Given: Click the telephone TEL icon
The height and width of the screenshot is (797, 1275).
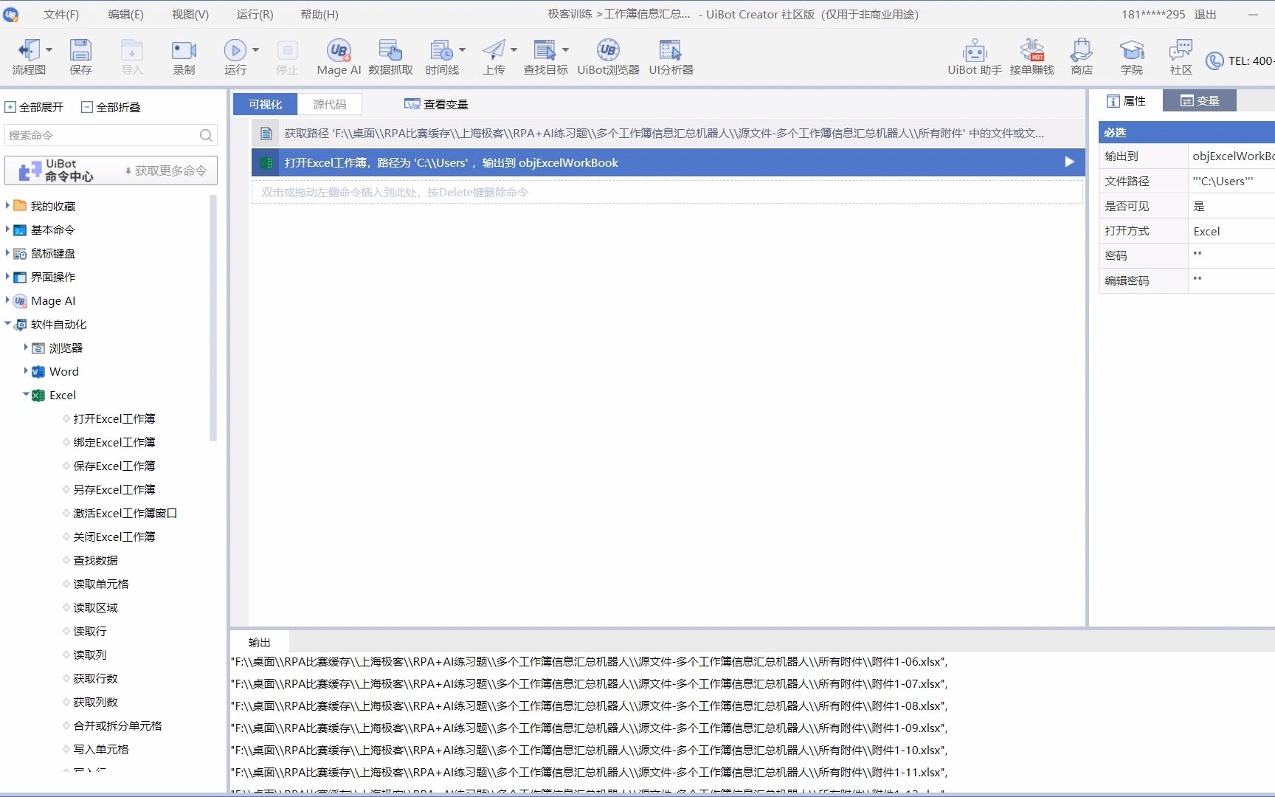Looking at the screenshot, I should point(1214,61).
